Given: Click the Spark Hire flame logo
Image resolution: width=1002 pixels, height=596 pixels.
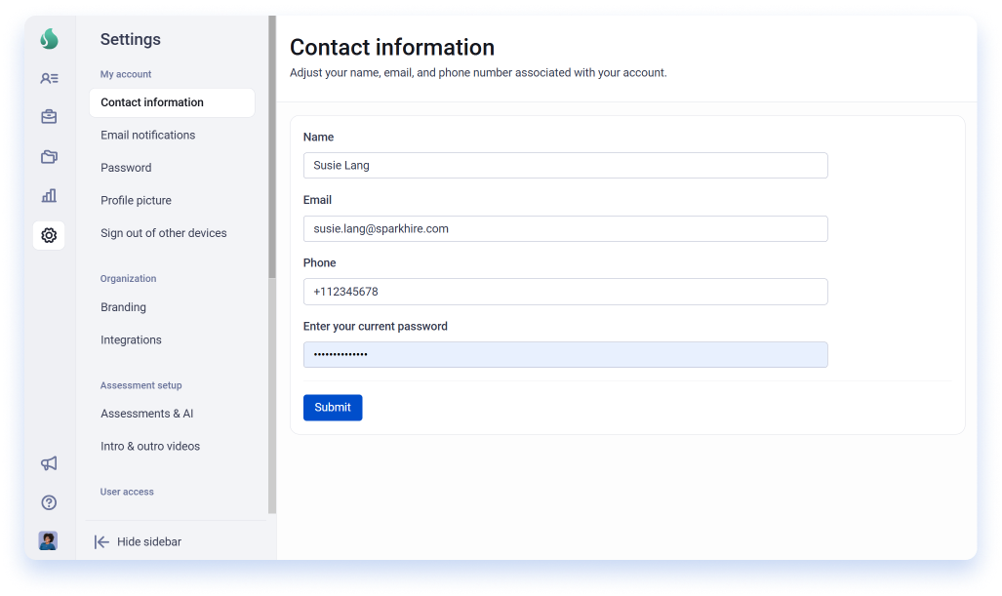Looking at the screenshot, I should click(x=49, y=39).
